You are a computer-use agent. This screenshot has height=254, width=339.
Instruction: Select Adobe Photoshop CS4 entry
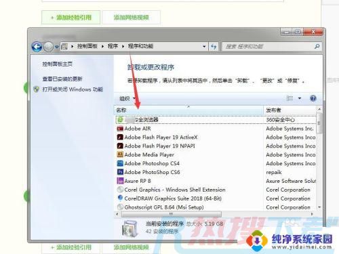152,163
